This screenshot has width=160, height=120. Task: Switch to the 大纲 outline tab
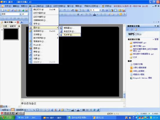[5, 26]
